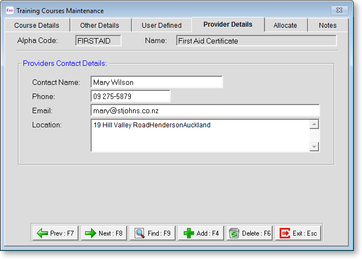Click the red Exit door icon

(x=285, y=233)
